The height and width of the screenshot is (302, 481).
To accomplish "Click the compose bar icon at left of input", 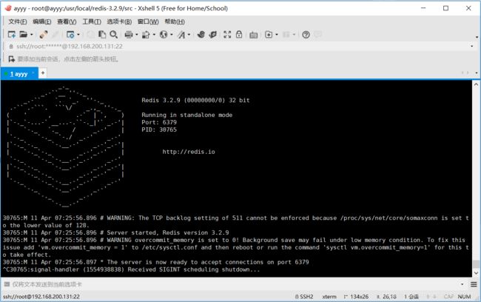I will 7,284.
